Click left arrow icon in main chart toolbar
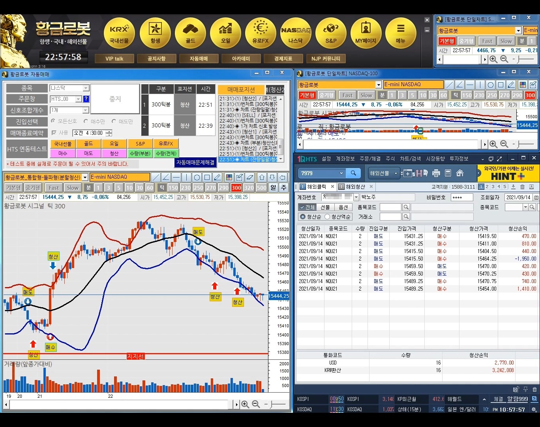The width and height of the screenshot is (540, 427). [x=282, y=177]
